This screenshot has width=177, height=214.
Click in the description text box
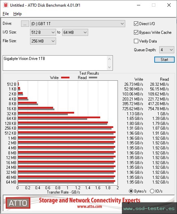(x=55, y=63)
